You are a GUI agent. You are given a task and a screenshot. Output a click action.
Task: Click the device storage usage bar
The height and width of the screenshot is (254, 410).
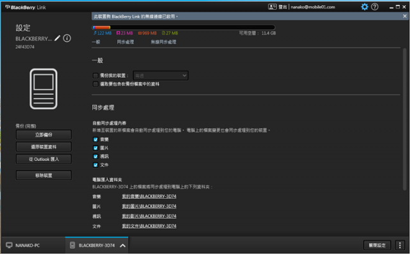[x=184, y=27]
